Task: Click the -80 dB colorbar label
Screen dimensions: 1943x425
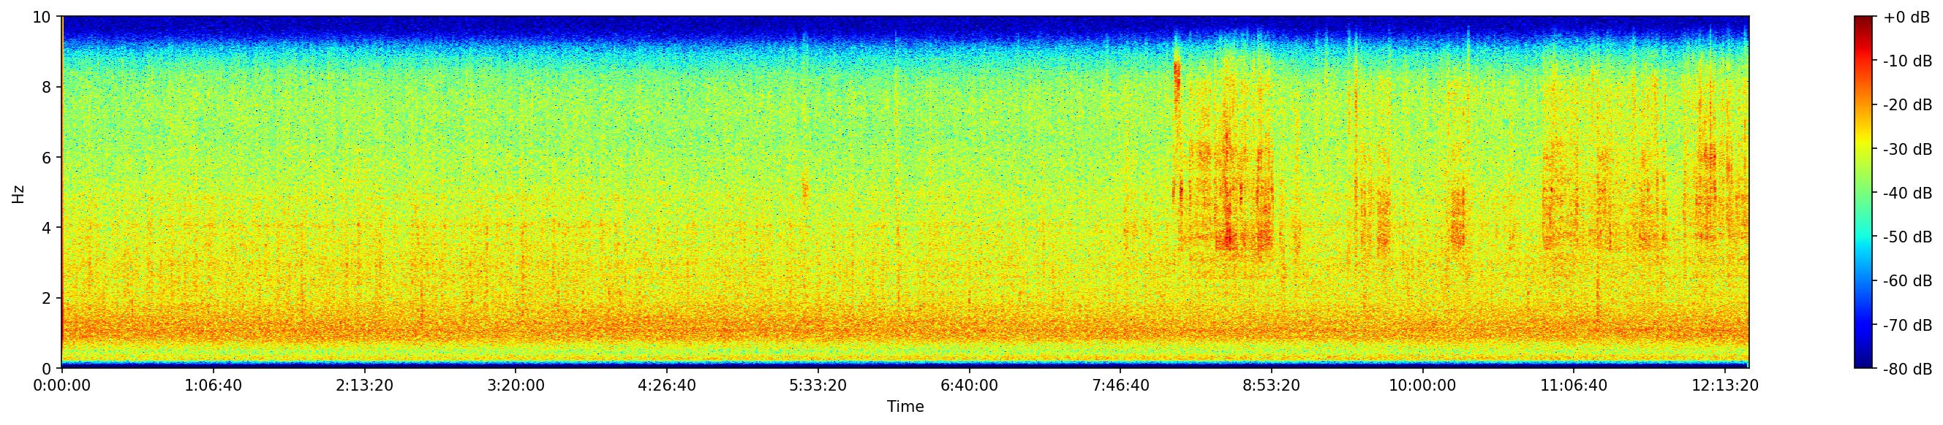Action: [1908, 370]
